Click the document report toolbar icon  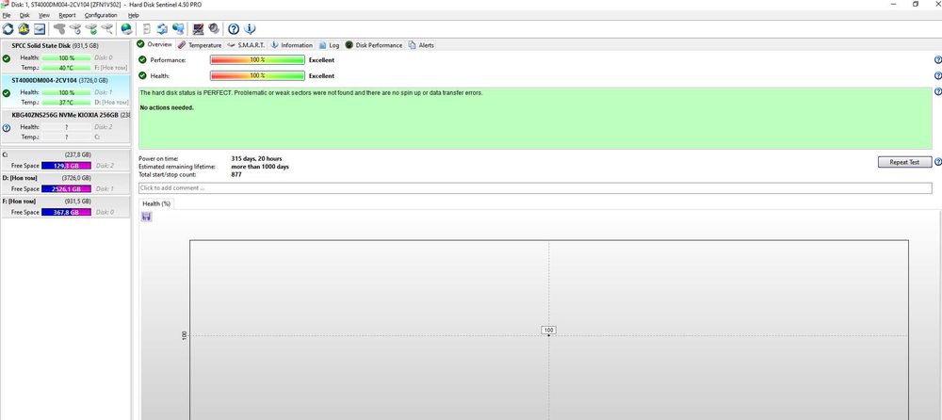147,29
